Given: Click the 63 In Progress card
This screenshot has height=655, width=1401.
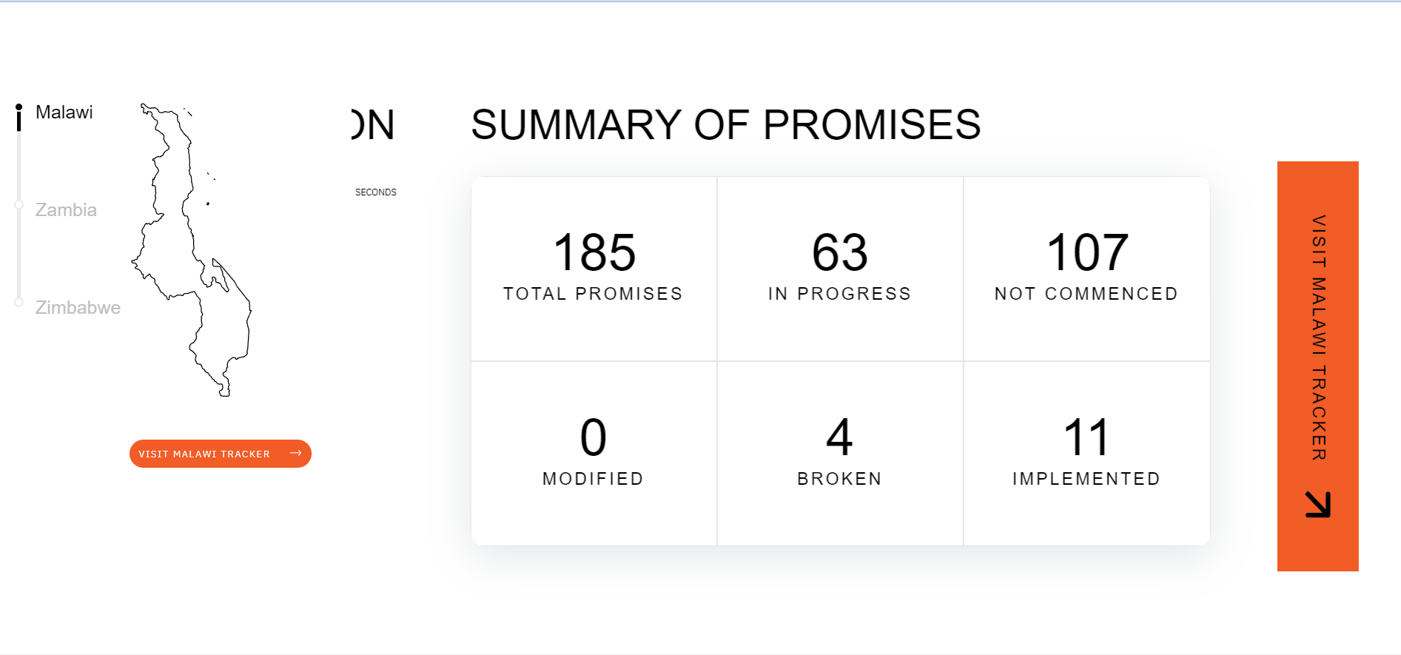Looking at the screenshot, I should 840,268.
